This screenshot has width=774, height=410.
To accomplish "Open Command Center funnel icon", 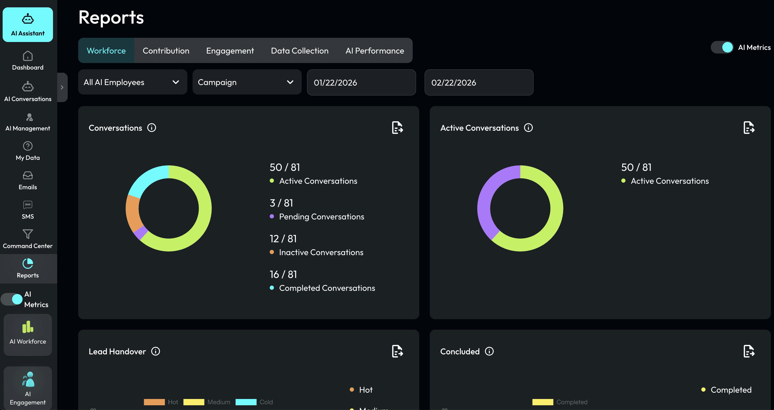I will pos(28,234).
